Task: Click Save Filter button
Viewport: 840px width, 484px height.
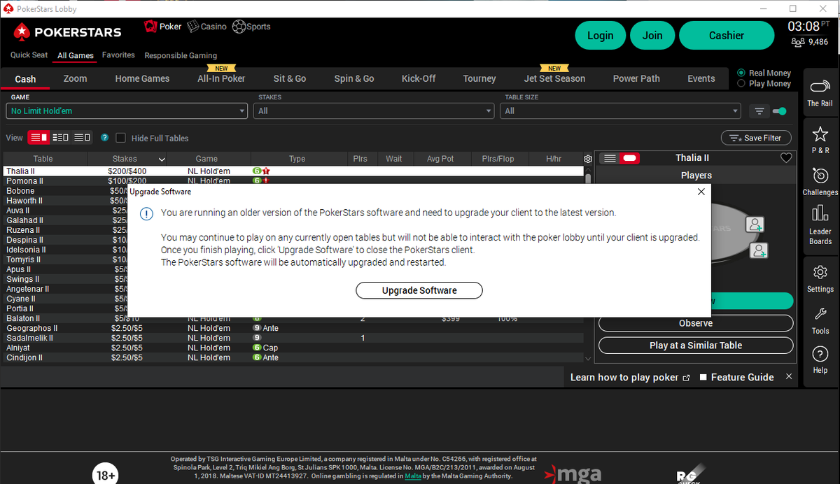Action: point(756,138)
